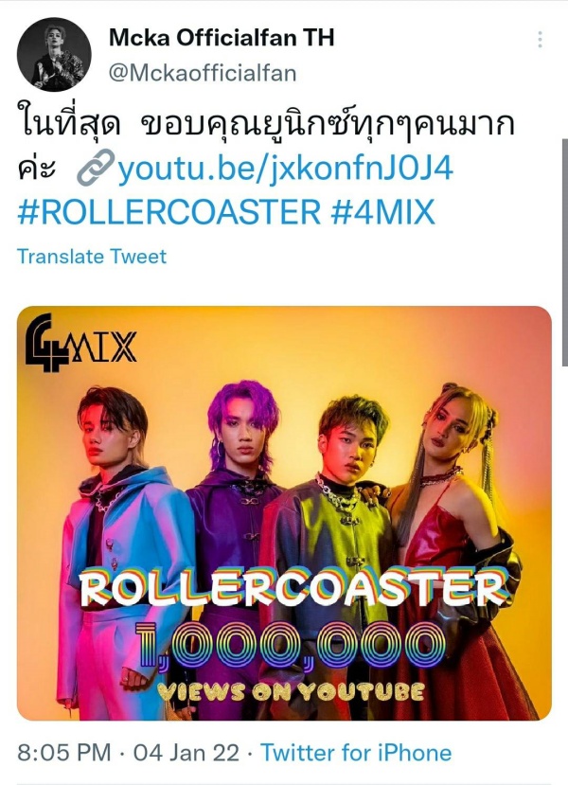568x785 pixels.
Task: Tap the Mcka Officialfan TH profile avatar
Action: click(x=54, y=55)
